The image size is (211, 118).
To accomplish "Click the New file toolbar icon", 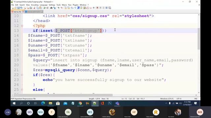I will (13, 8).
